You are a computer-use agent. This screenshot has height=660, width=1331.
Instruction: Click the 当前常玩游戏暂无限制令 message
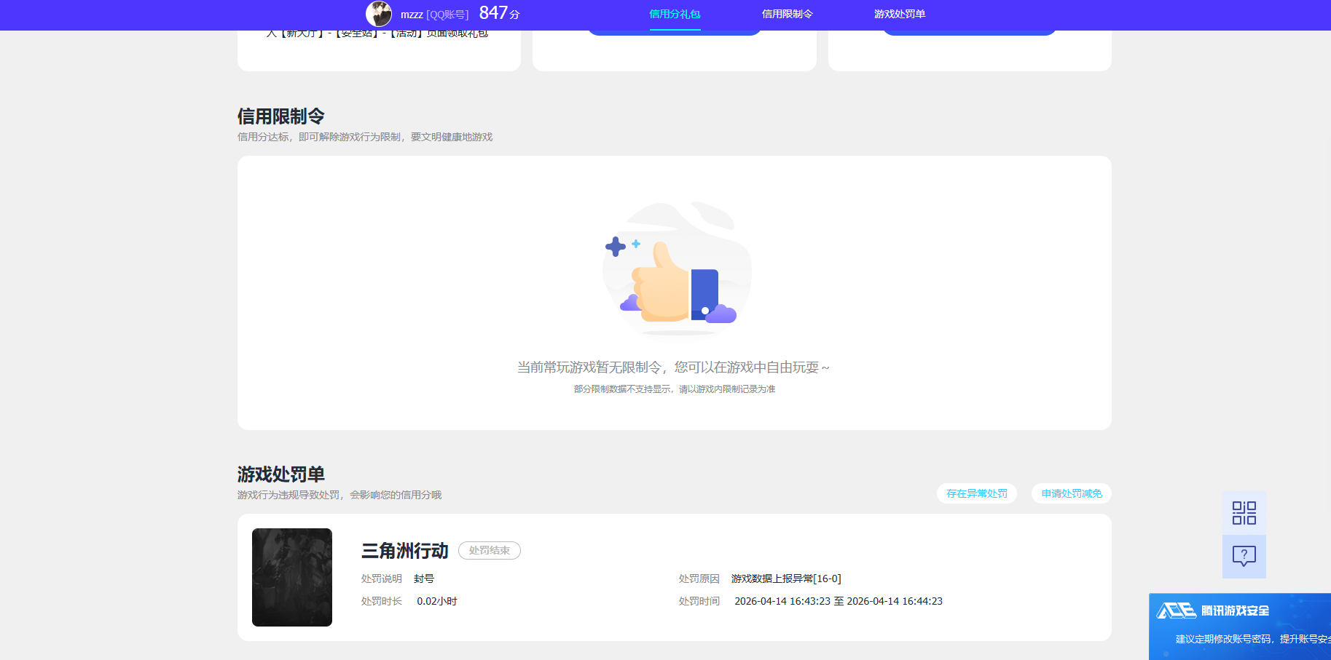674,367
